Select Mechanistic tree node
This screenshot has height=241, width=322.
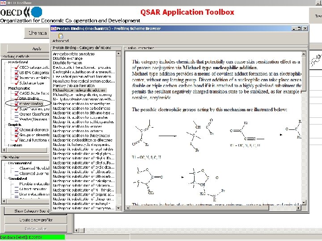coord(19,88)
